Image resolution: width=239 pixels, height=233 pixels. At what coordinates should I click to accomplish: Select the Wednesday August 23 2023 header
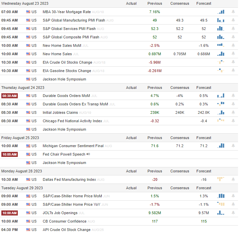25,3
